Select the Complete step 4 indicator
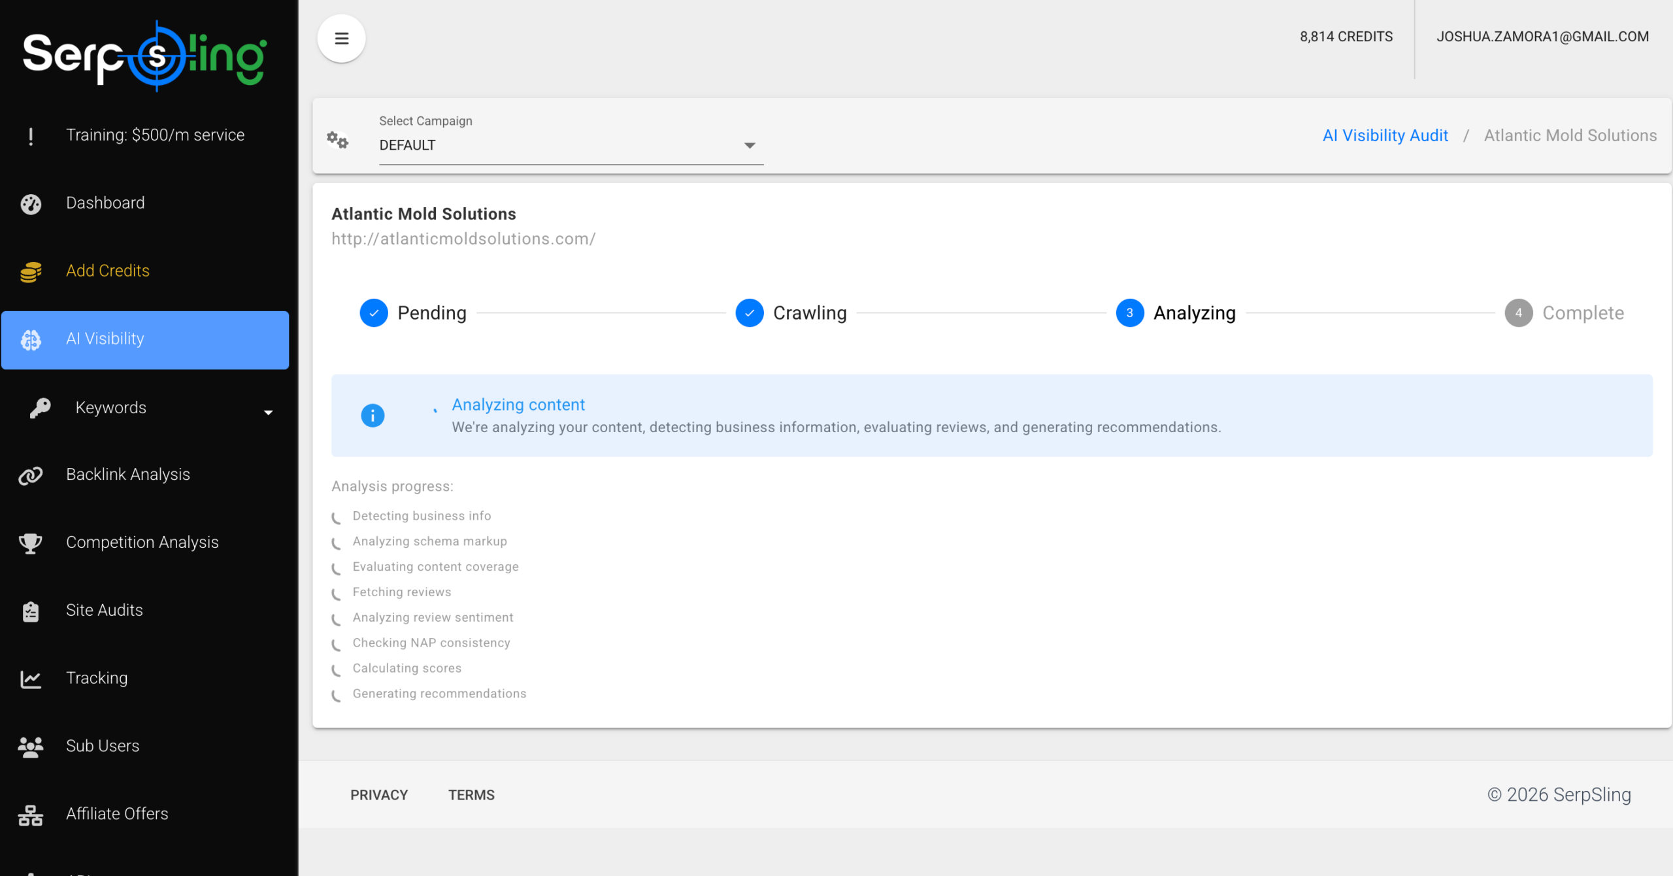1673x876 pixels. pos(1518,313)
